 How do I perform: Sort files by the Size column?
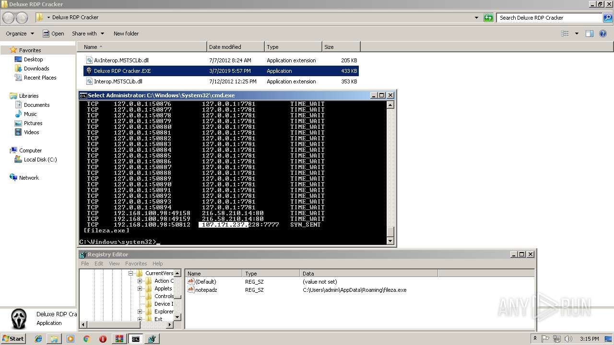(341, 47)
